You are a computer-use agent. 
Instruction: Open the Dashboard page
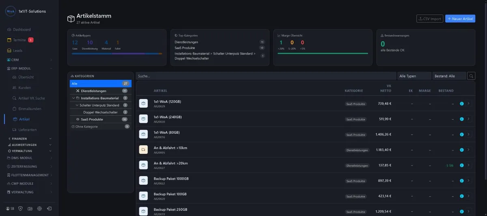(x=19, y=30)
